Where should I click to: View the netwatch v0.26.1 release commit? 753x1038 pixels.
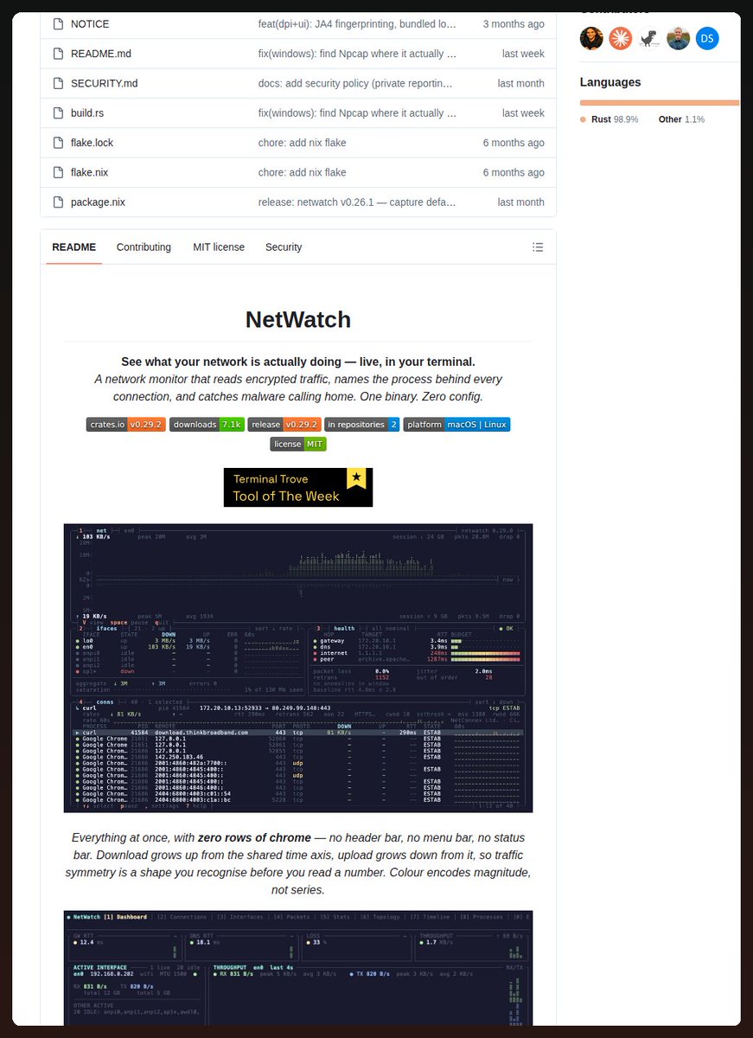(357, 202)
